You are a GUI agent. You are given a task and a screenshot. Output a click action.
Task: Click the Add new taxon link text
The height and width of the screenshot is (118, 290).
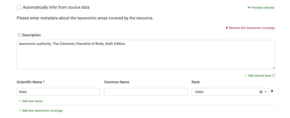pos(32,101)
